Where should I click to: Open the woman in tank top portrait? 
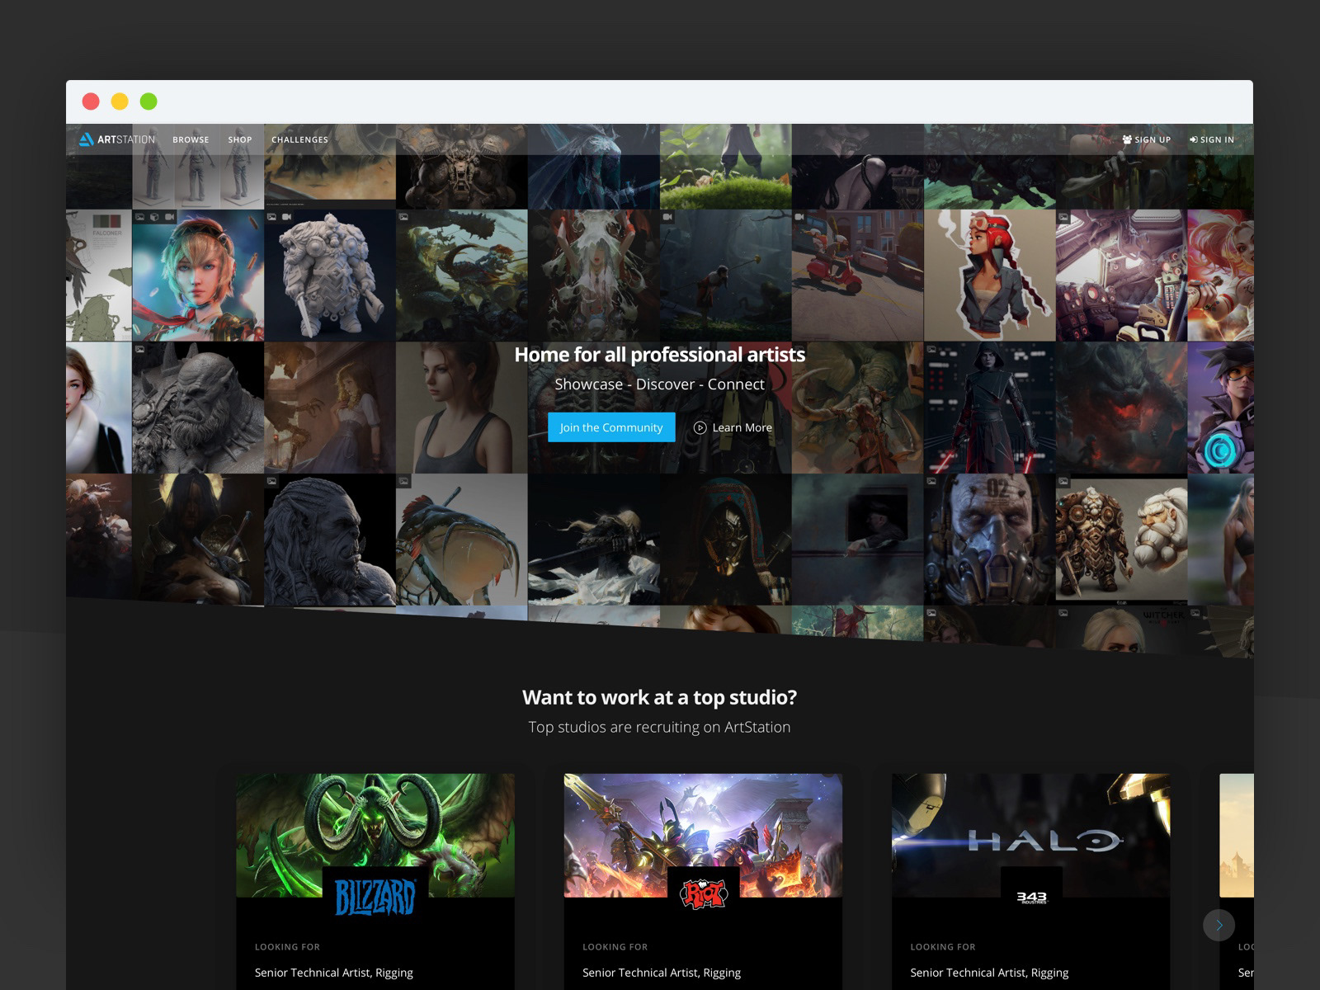[x=462, y=408]
